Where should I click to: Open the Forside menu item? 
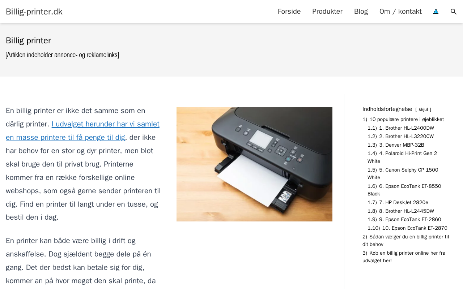(x=289, y=12)
